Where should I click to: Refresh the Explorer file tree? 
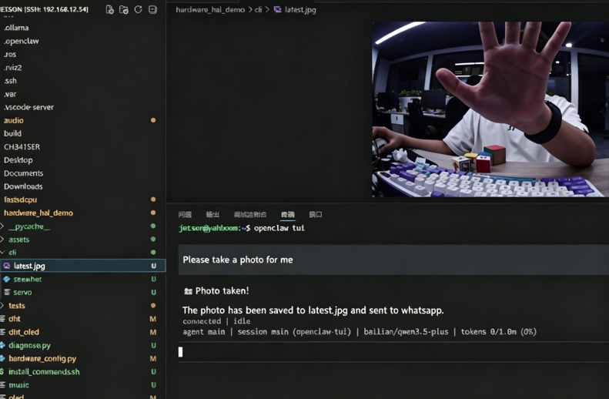click(x=138, y=9)
